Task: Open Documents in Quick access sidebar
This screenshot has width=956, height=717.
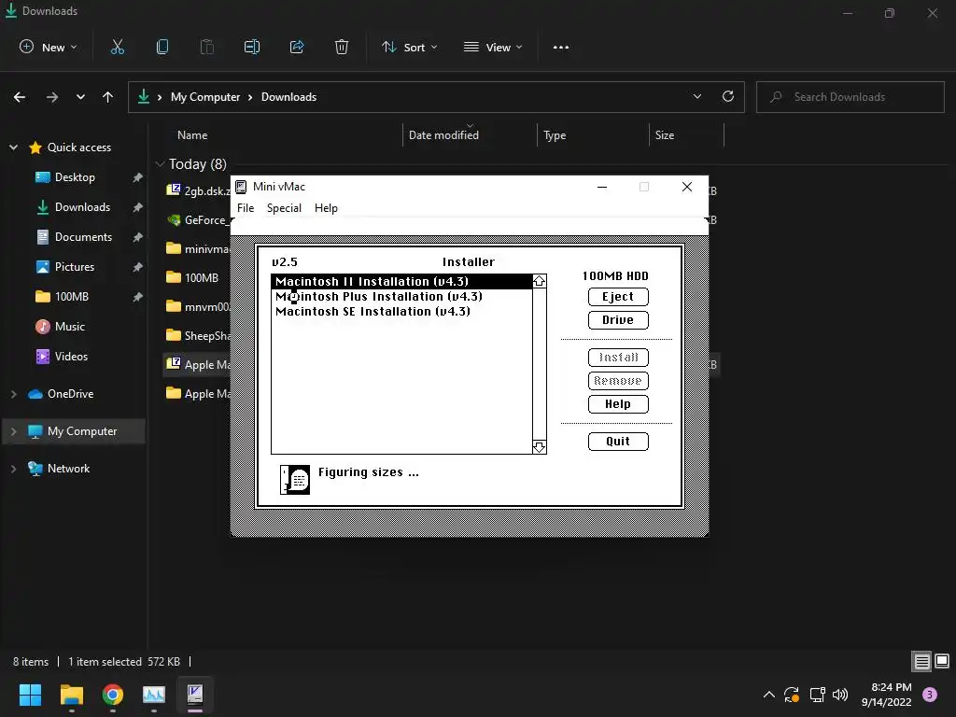Action: tap(83, 237)
